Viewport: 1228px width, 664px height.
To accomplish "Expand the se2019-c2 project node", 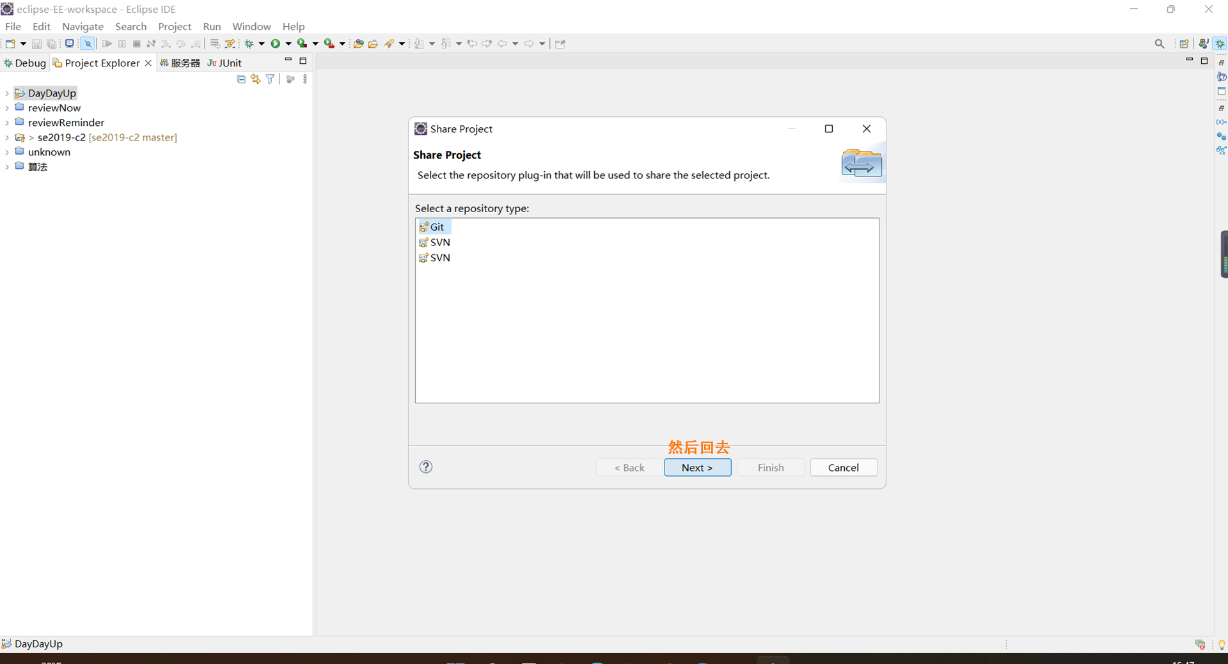I will 6,137.
